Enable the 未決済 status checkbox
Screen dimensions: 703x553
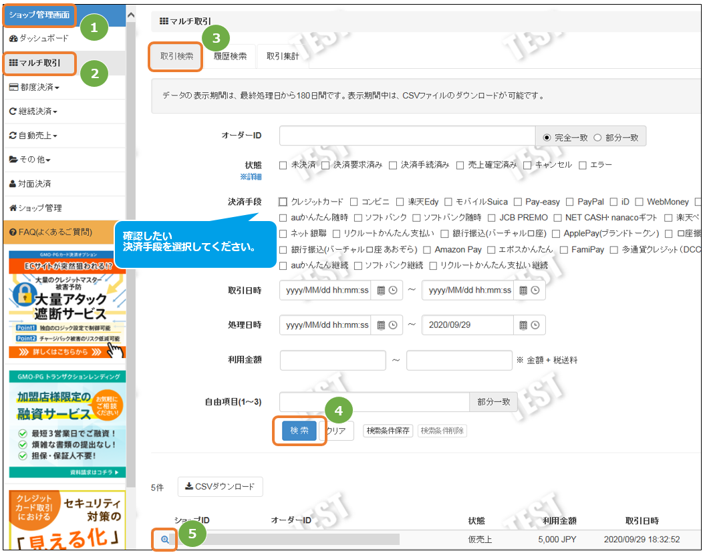[x=283, y=165]
